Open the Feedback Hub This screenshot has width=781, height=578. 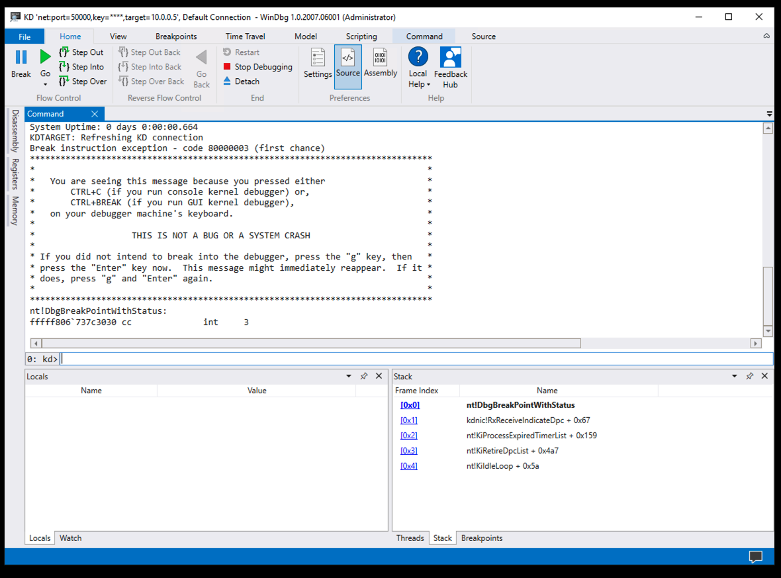point(451,68)
